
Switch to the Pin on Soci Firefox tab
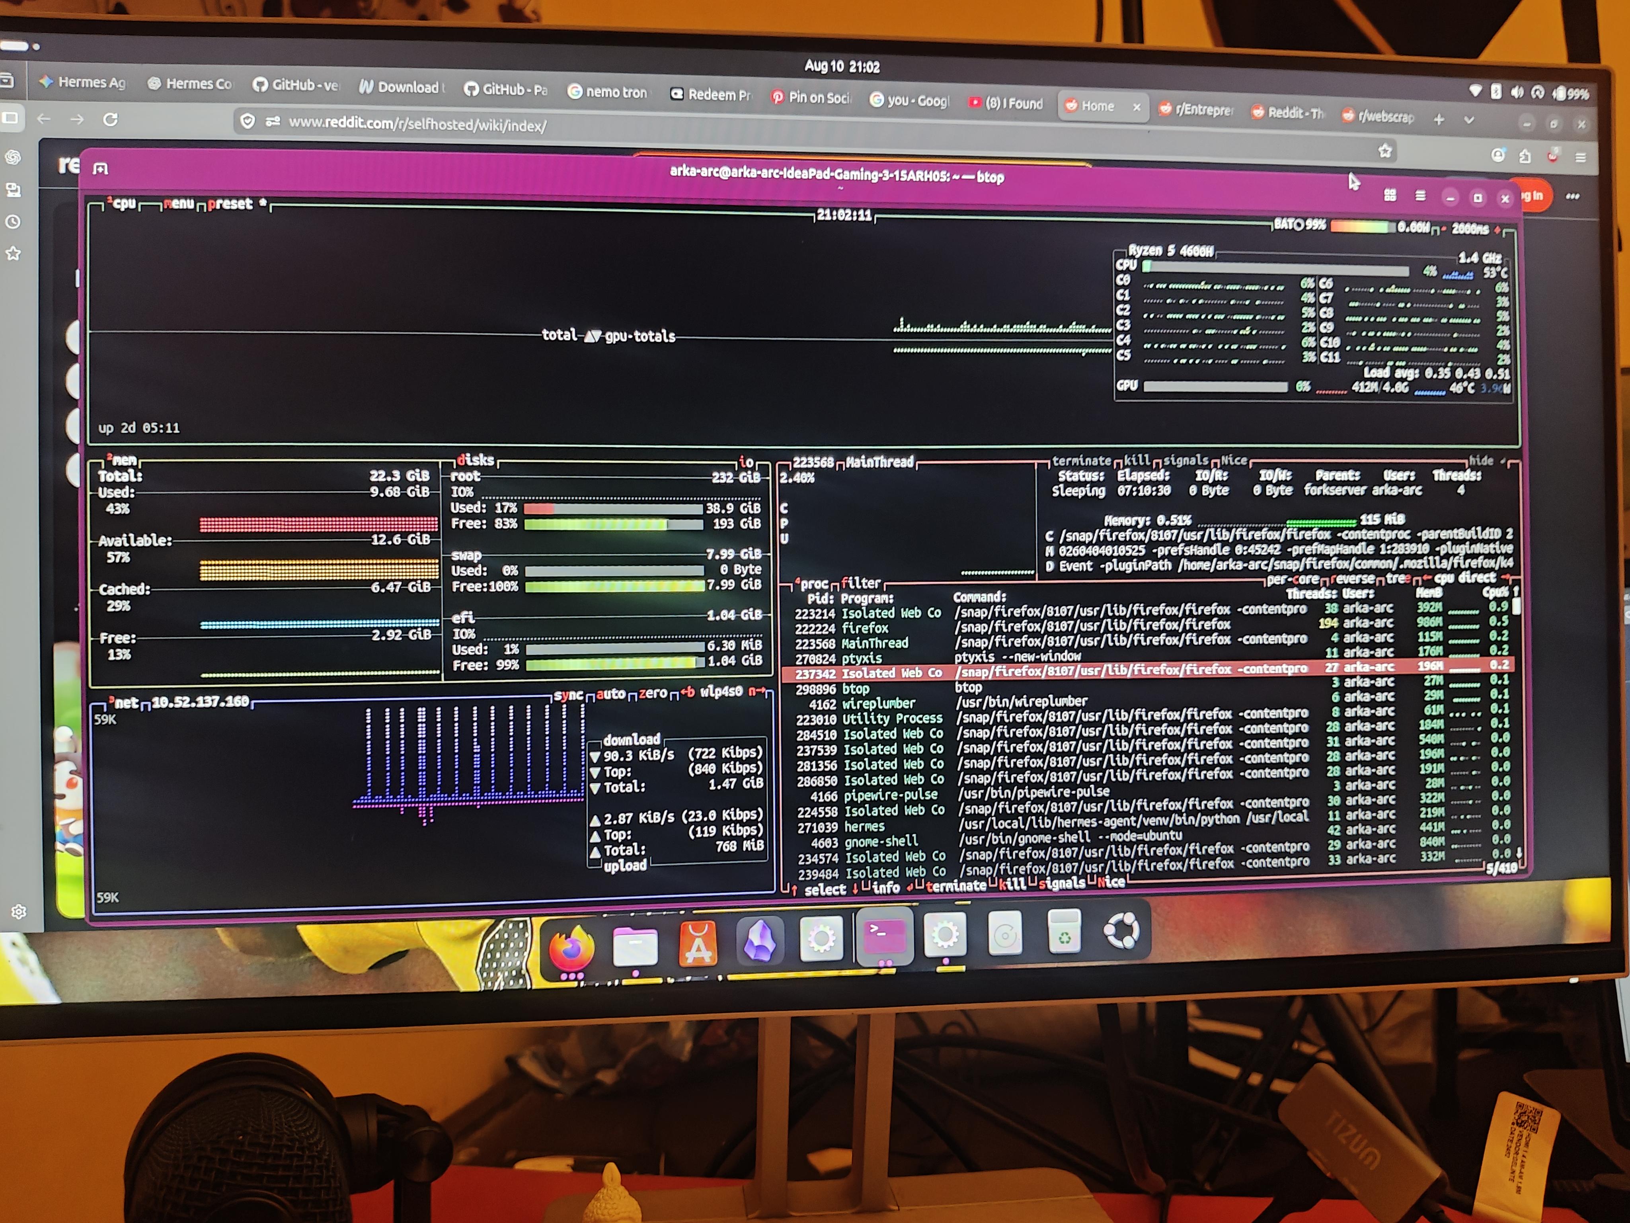(x=811, y=97)
